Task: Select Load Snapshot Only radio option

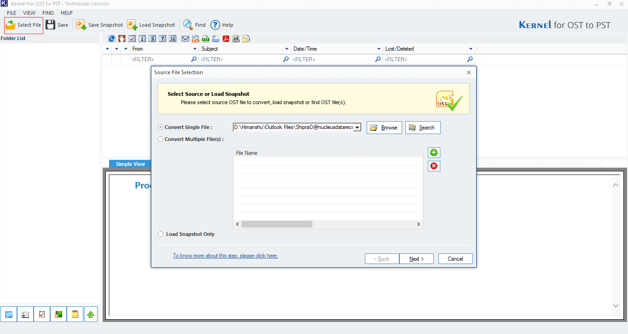Action: (x=161, y=234)
